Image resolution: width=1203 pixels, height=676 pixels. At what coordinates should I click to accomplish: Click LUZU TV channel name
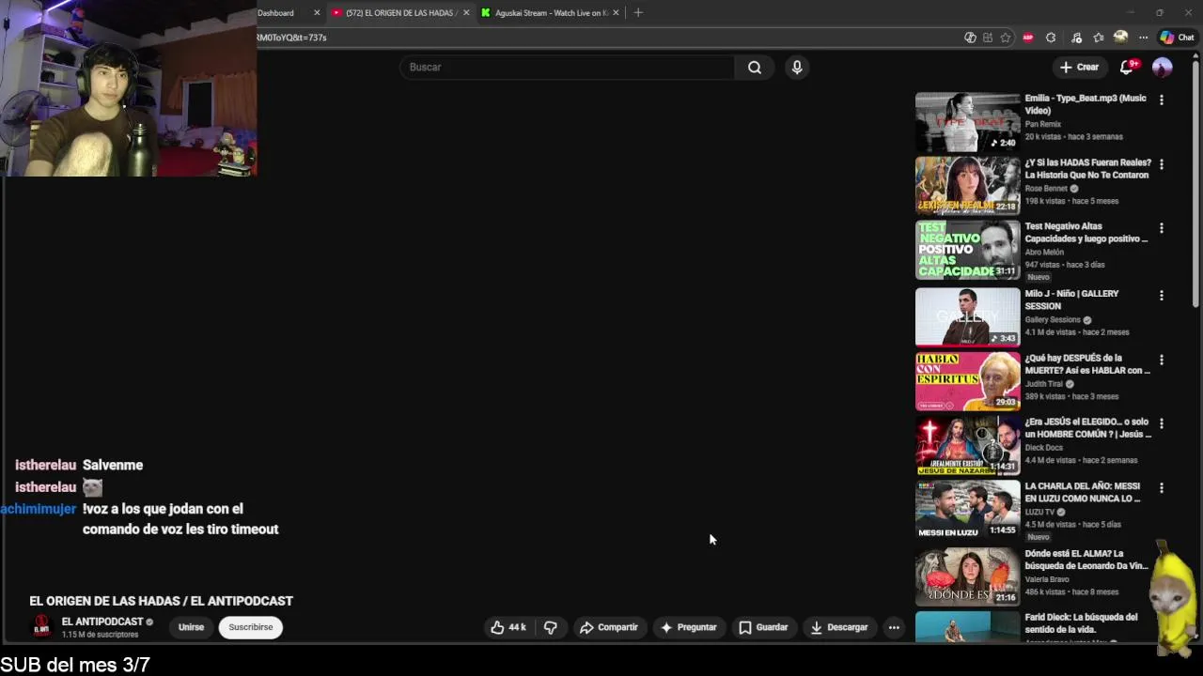(1039, 512)
